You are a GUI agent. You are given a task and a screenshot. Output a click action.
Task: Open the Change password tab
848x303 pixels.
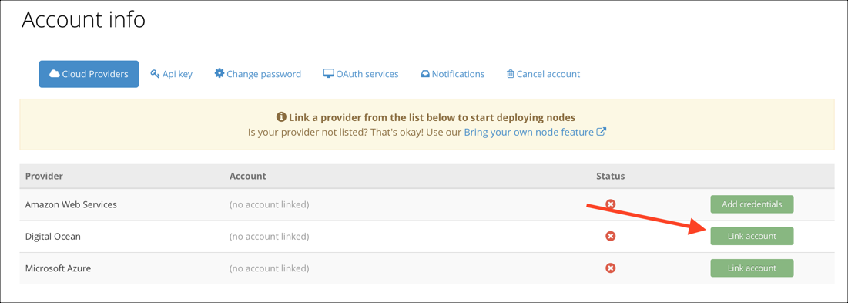pos(258,74)
